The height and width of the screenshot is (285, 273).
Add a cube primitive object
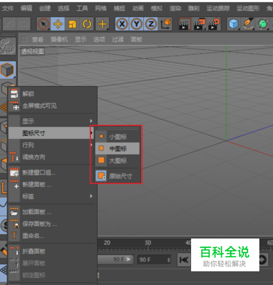234,24
